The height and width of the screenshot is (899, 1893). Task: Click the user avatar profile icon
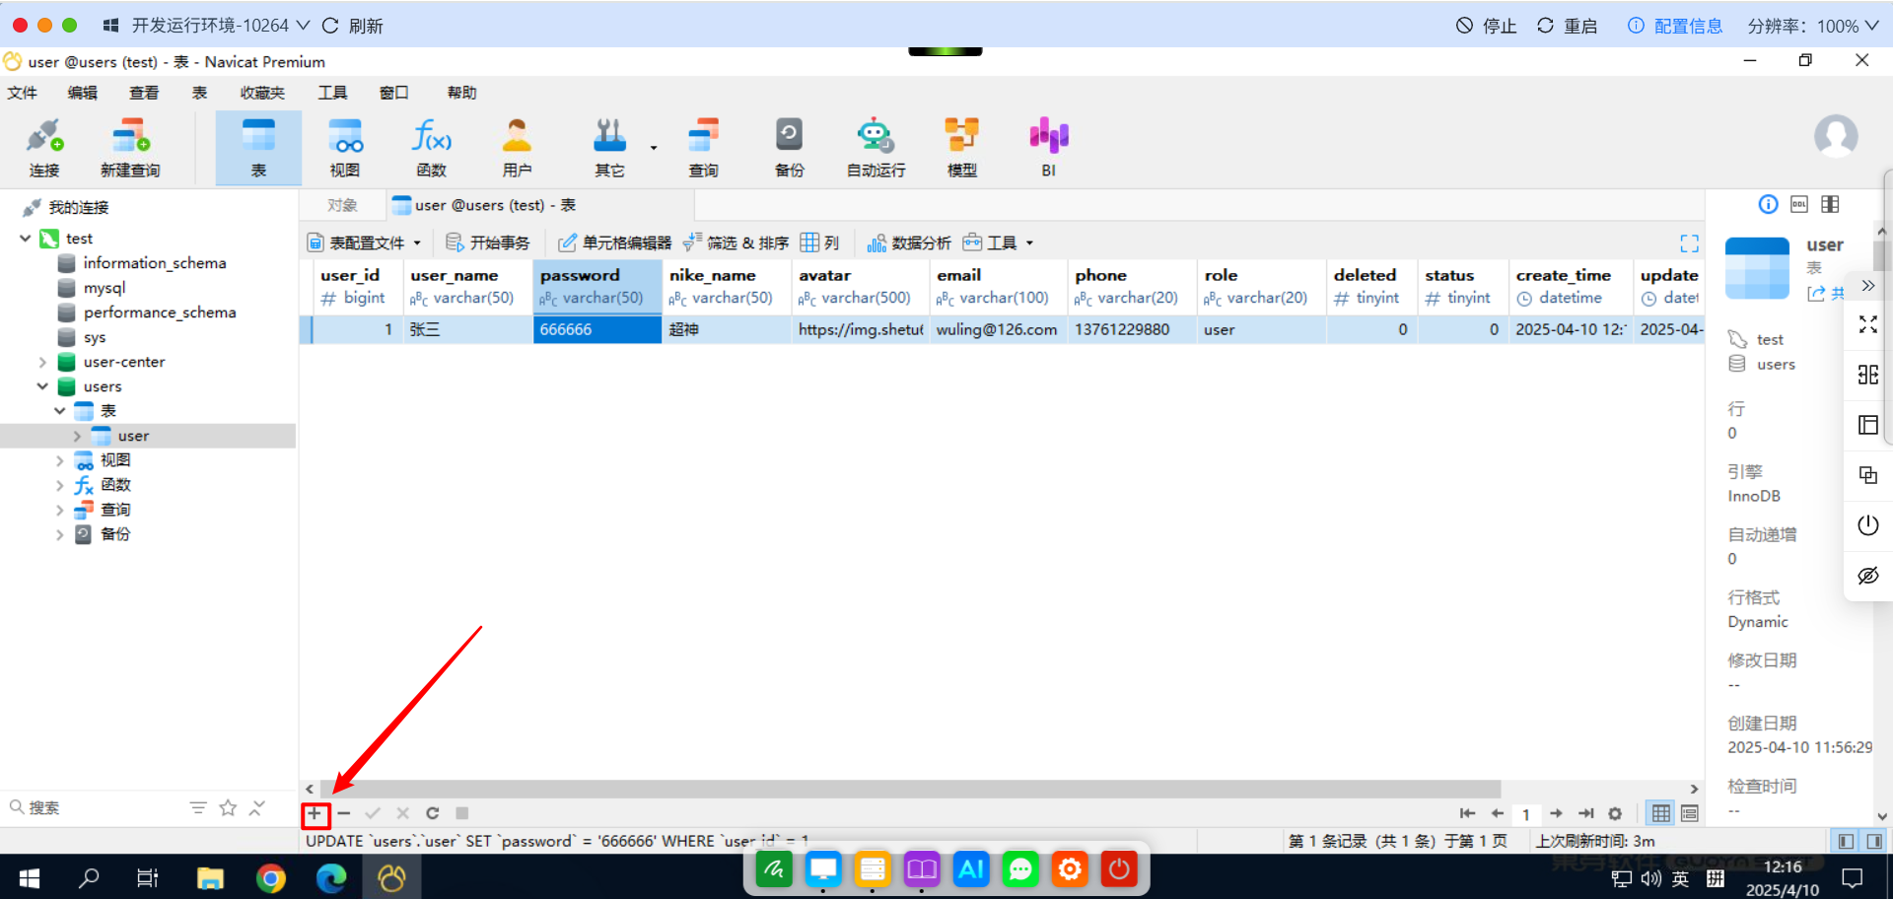pos(1836,136)
